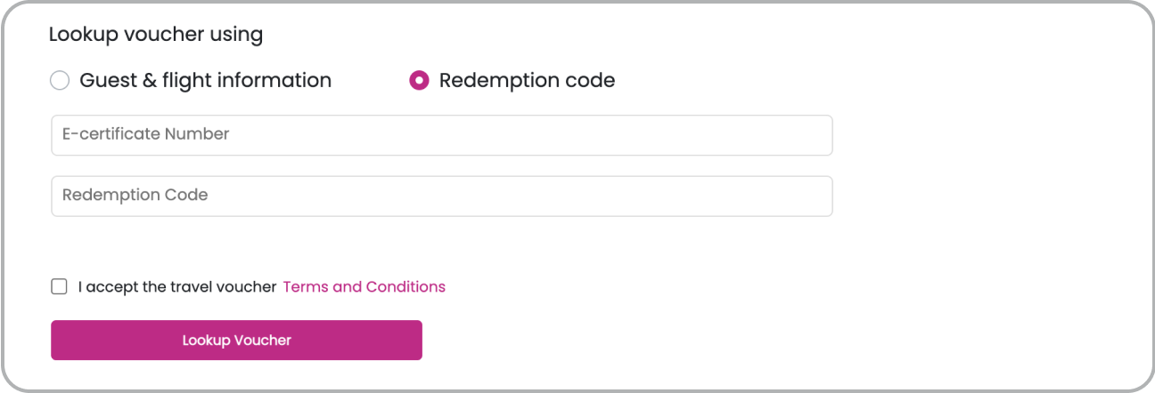Click the "Guest & flight information" label text

[205, 81]
